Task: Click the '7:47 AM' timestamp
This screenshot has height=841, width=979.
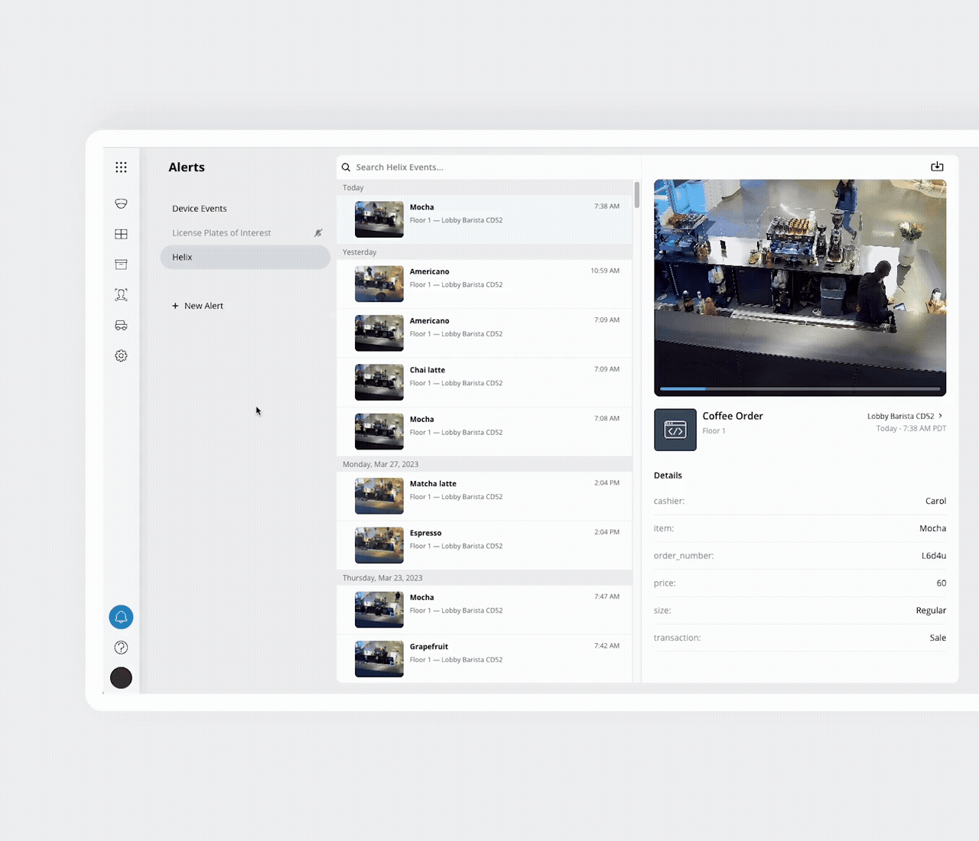Action: pos(607,596)
